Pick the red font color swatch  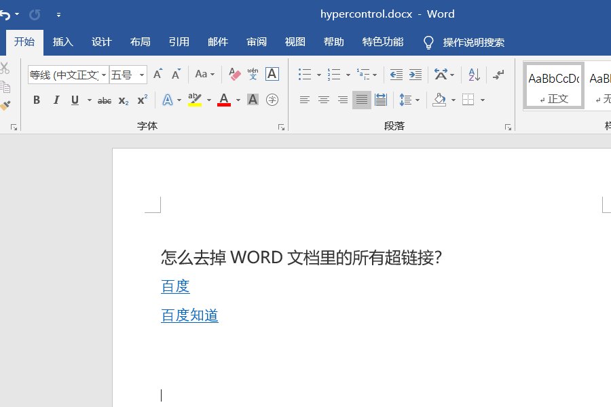point(225,100)
